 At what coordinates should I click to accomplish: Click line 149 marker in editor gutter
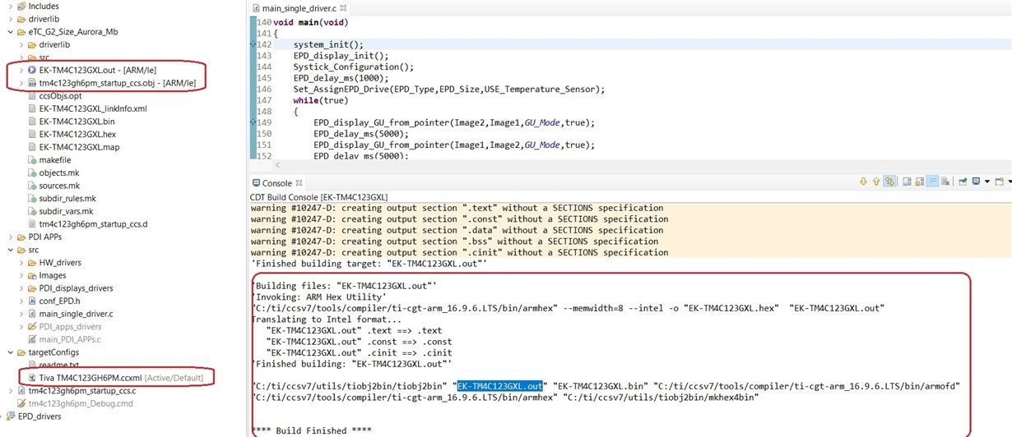(x=253, y=122)
